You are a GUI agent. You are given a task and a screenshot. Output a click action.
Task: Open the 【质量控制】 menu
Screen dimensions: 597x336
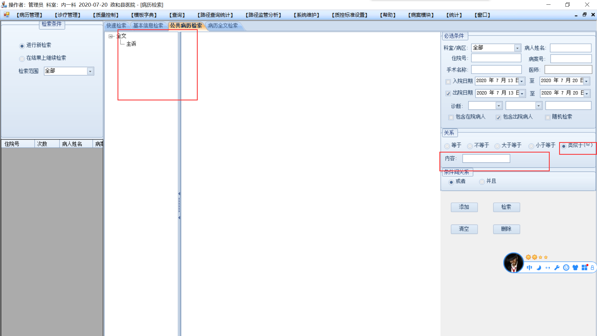click(x=106, y=15)
